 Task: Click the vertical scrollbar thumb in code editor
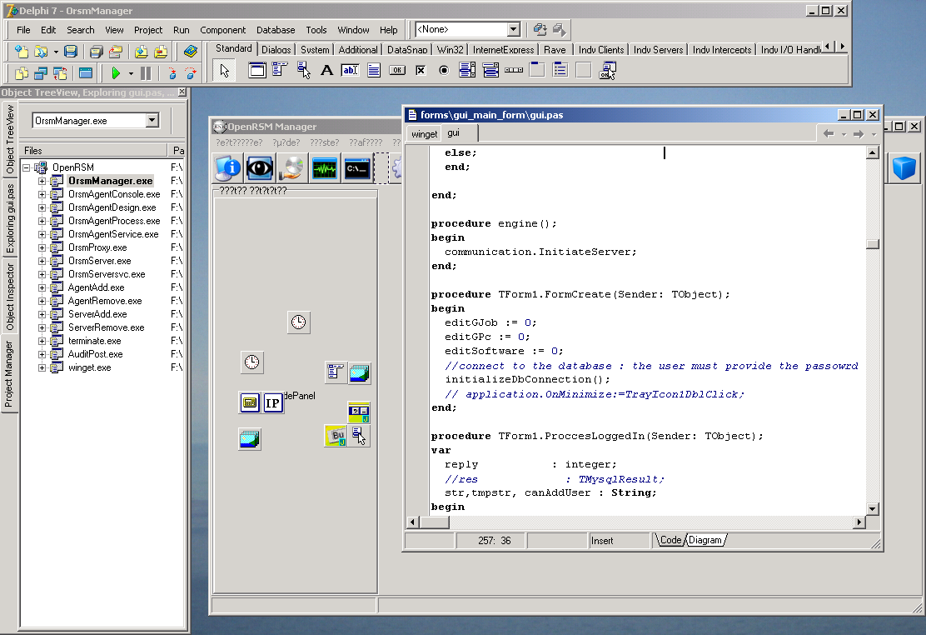point(872,244)
